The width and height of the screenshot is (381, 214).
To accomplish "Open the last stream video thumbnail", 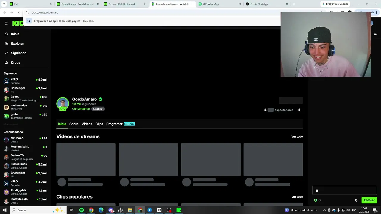I will [x=273, y=160].
